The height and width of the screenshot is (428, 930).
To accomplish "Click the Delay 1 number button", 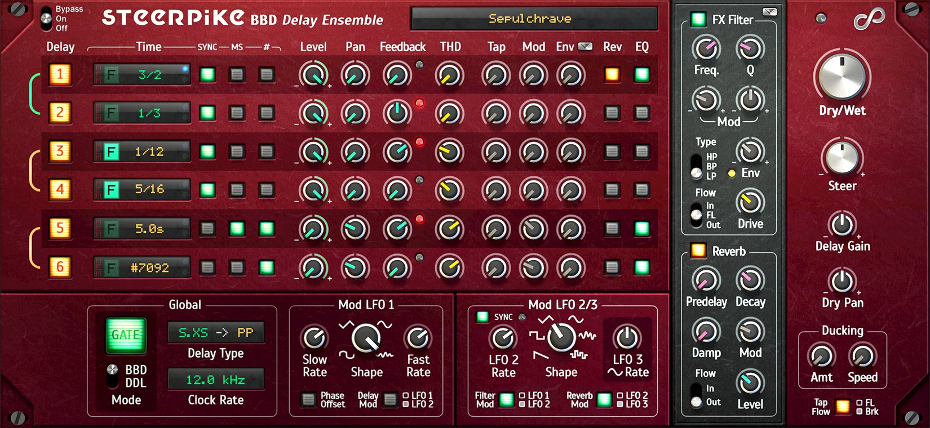I will (60, 74).
